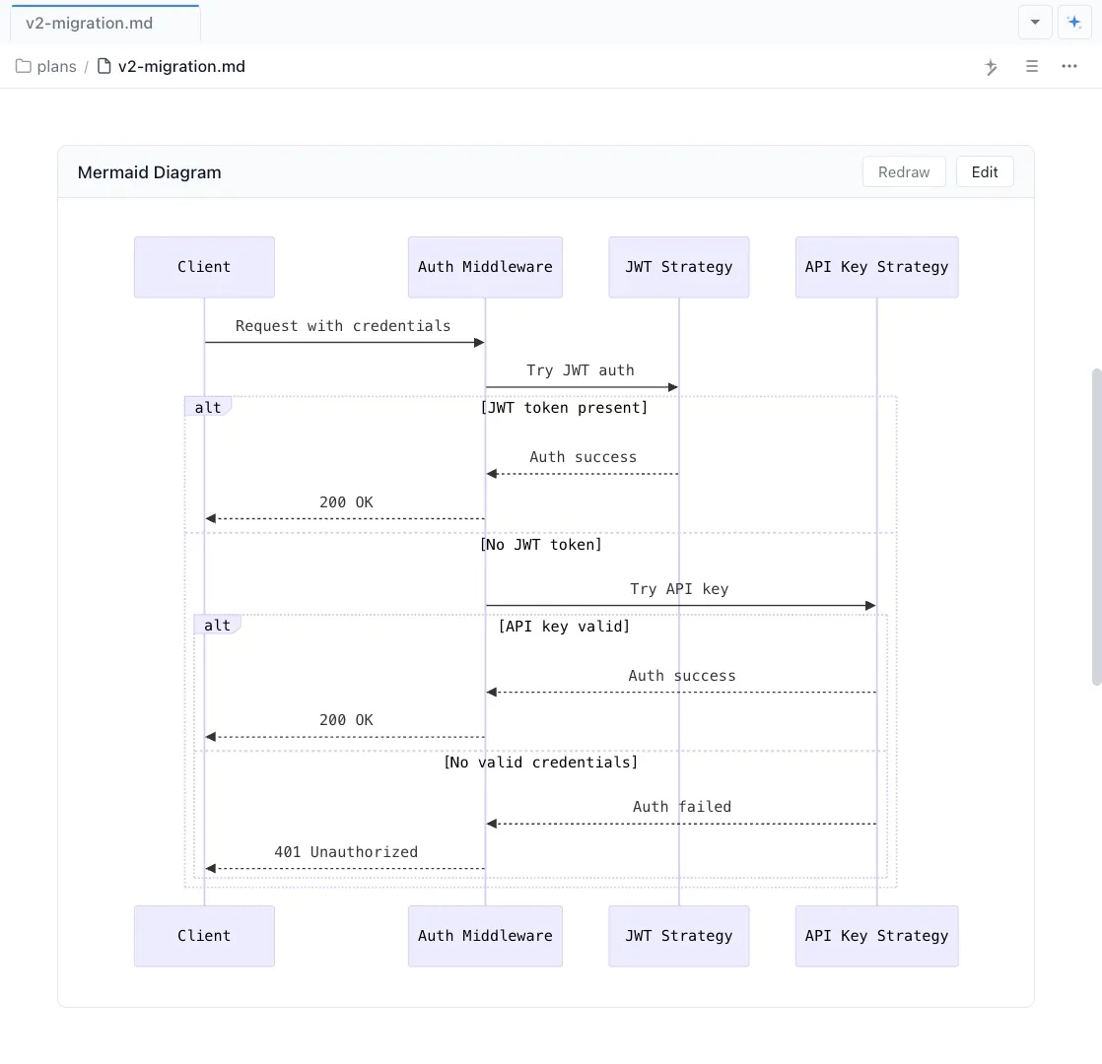
Task: Click the v2-migration.md breadcrumb filename
Action: point(181,67)
